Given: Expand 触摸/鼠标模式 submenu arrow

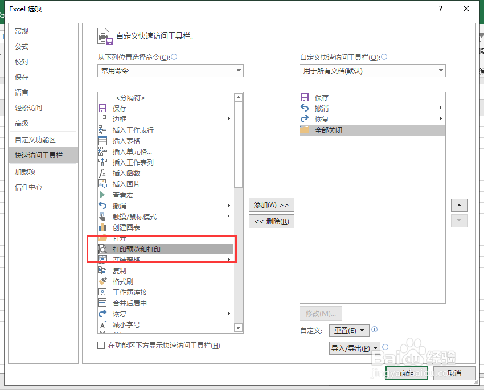Looking at the screenshot, I should [229, 216].
